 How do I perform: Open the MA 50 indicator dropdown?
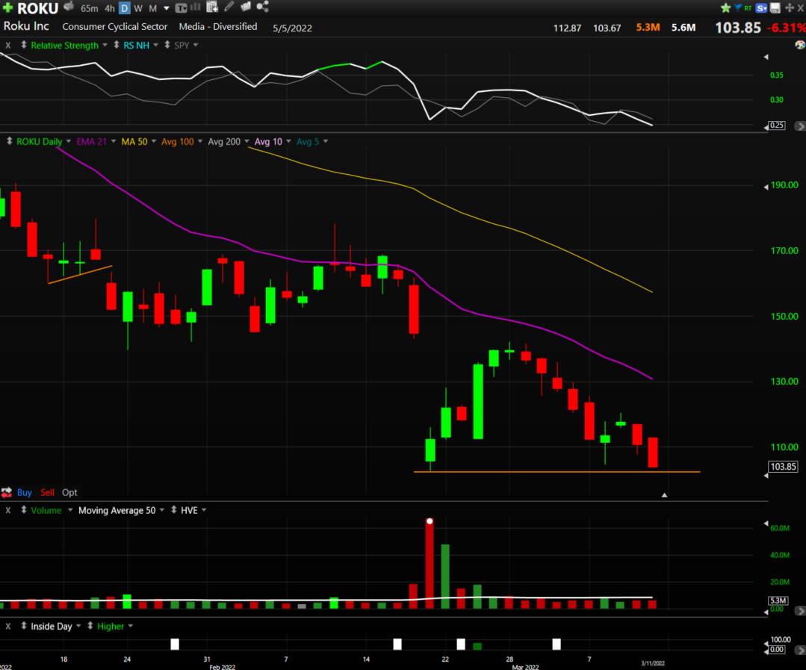[154, 140]
